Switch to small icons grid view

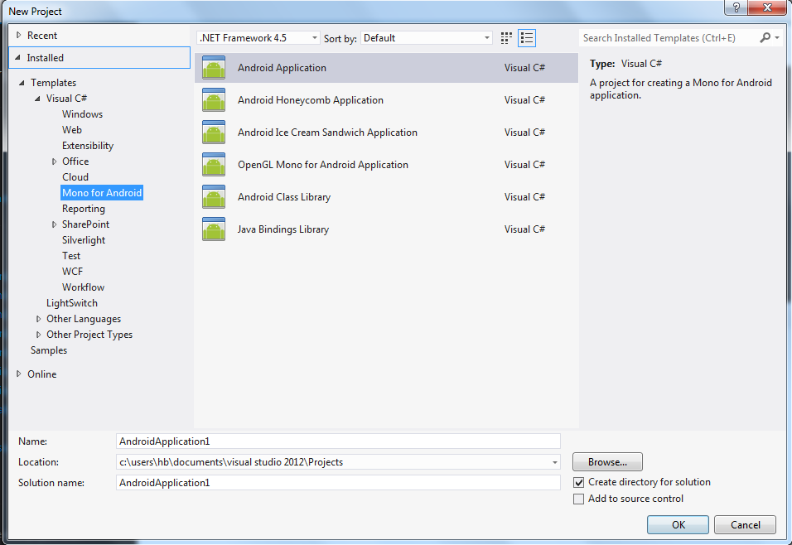point(506,38)
